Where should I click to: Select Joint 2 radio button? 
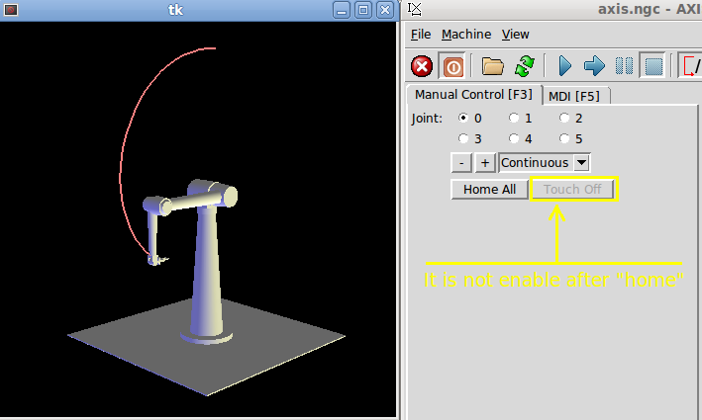[564, 118]
